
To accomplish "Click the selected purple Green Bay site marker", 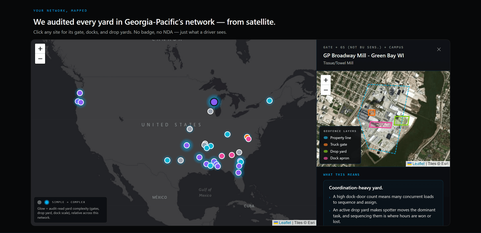I will click(214, 102).
